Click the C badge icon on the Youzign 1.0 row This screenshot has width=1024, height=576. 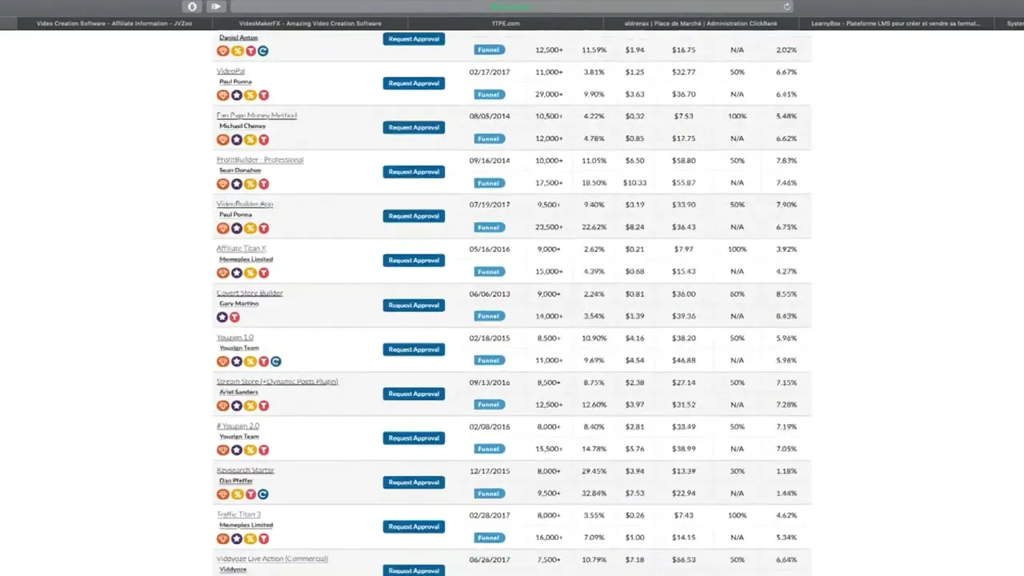pyautogui.click(x=276, y=361)
